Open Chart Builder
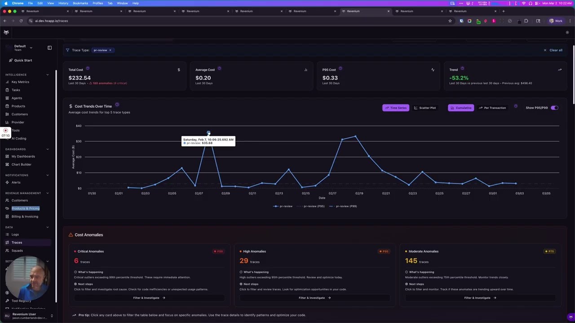 click(22, 164)
